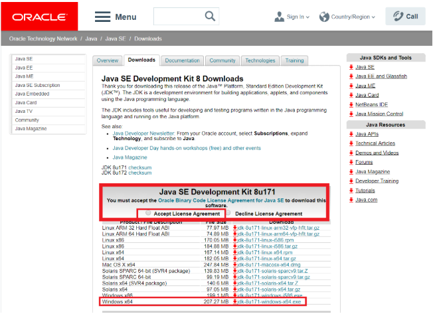This screenshot has height=316, width=433.
Task: Click the Downloads breadcrumb item
Action: 148,39
